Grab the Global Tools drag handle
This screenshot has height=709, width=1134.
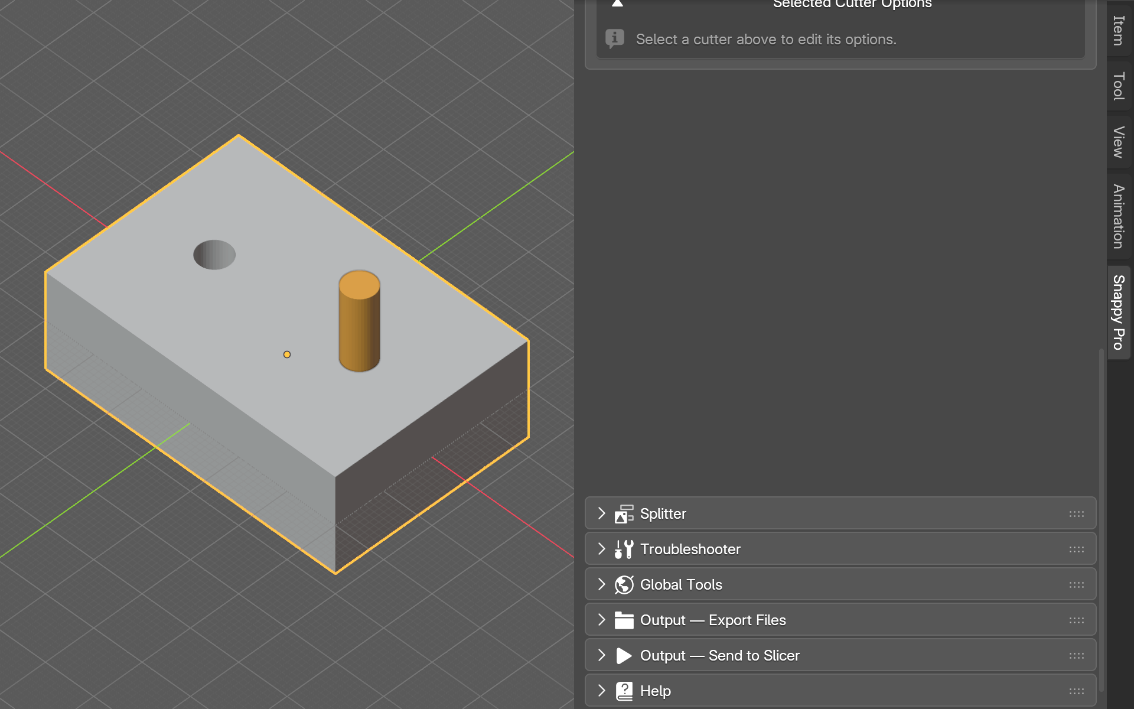[x=1076, y=585]
